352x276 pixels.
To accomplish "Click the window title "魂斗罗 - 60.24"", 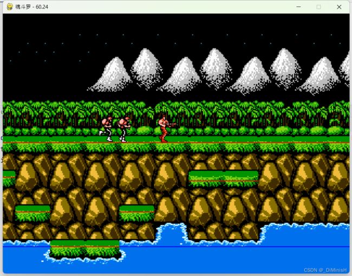I will (31, 6).
